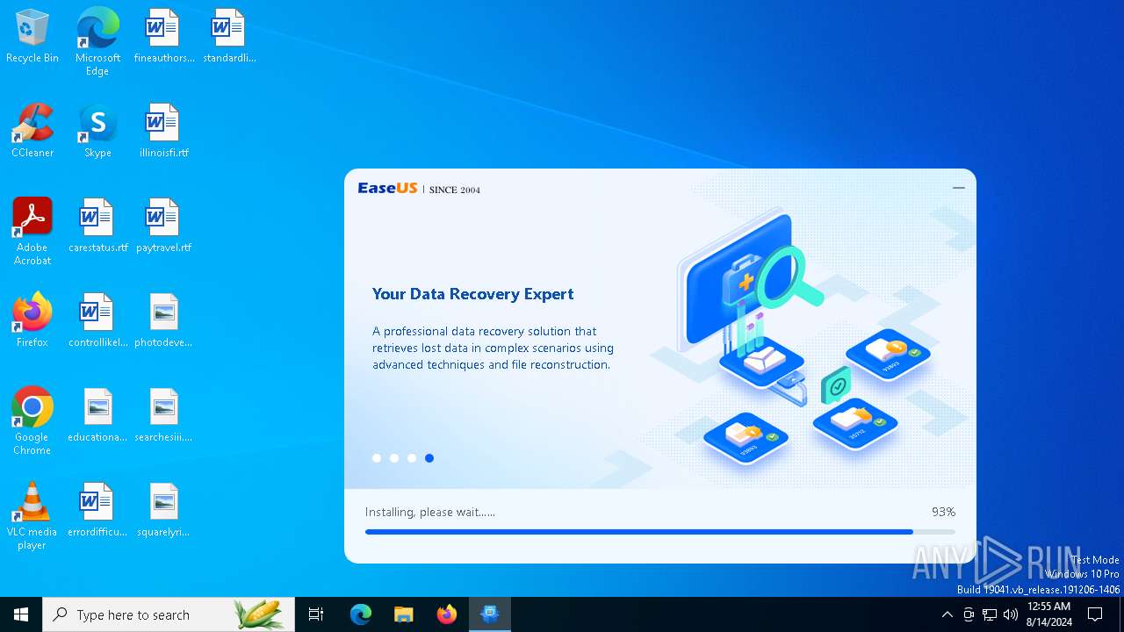Viewport: 1124px width, 632px height.
Task: Open the Adobe Acrobat desktop shortcut
Action: [x=32, y=232]
